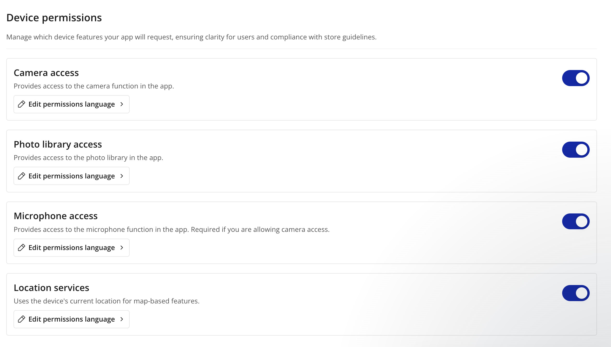Expand the chevron in Camera access permissions button
This screenshot has height=347, width=611.
(122, 104)
